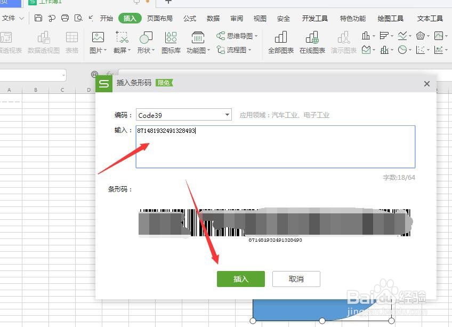The width and height of the screenshot is (452, 327).
Task: Open the 绘图工具 drawing tools tab
Action: (x=391, y=18)
